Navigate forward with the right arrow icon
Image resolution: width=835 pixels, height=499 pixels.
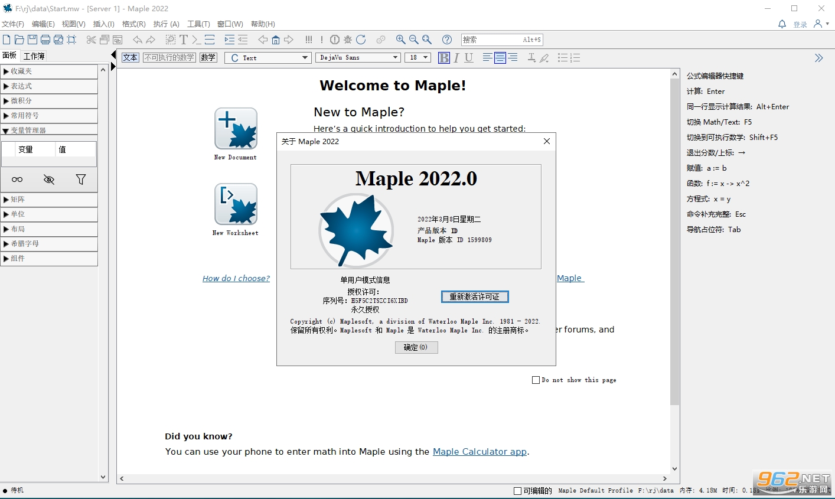click(289, 40)
